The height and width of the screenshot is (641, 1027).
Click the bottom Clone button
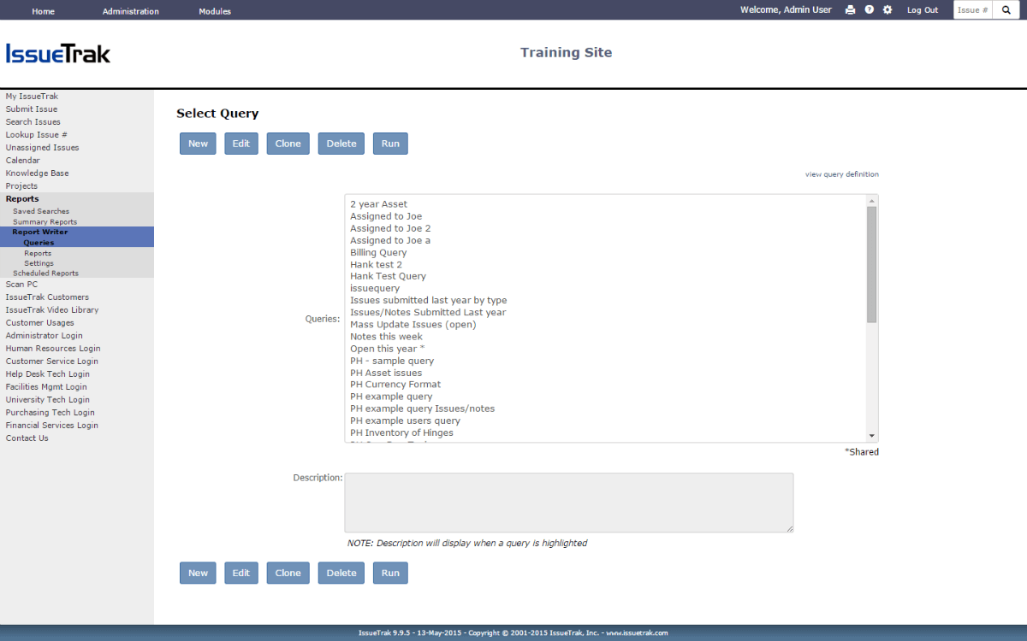click(288, 573)
